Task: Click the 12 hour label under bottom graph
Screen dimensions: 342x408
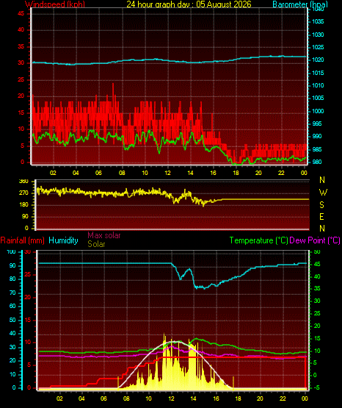Action: [x=171, y=398]
